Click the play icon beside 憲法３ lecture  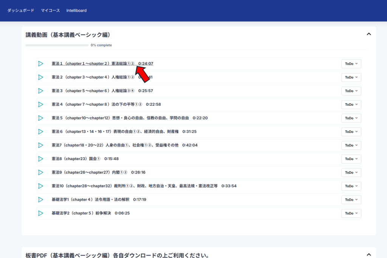pos(41,91)
